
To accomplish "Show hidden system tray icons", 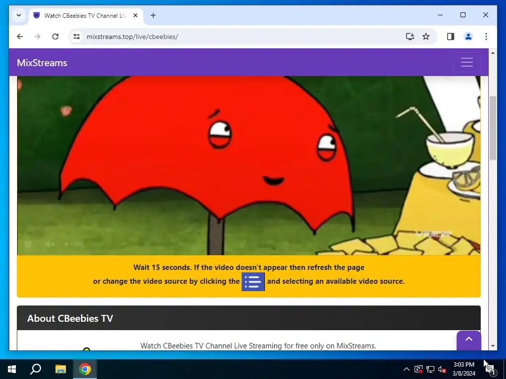I will (407, 369).
